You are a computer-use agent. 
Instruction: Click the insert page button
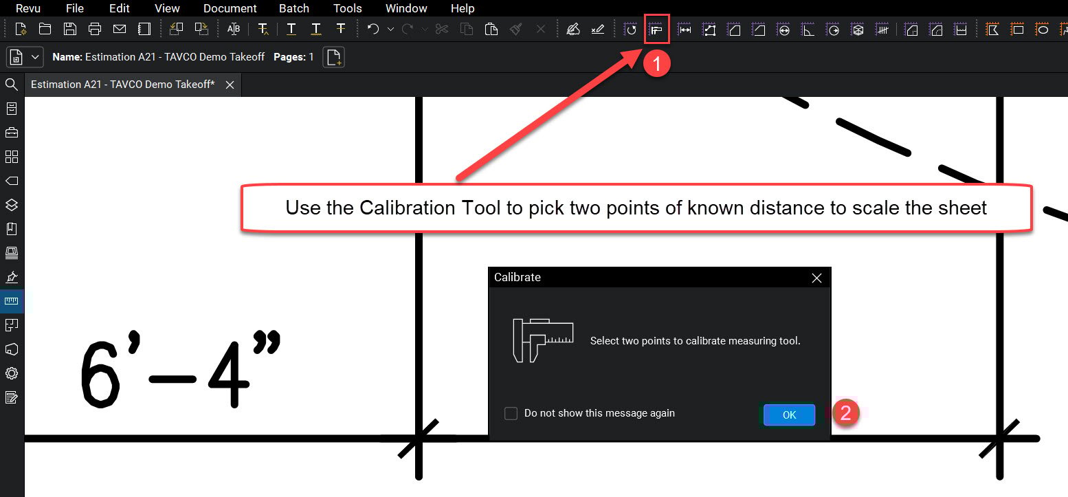point(333,57)
